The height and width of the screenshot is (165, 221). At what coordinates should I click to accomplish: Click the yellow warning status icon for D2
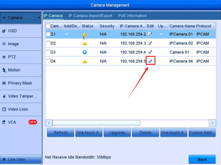(84, 43)
